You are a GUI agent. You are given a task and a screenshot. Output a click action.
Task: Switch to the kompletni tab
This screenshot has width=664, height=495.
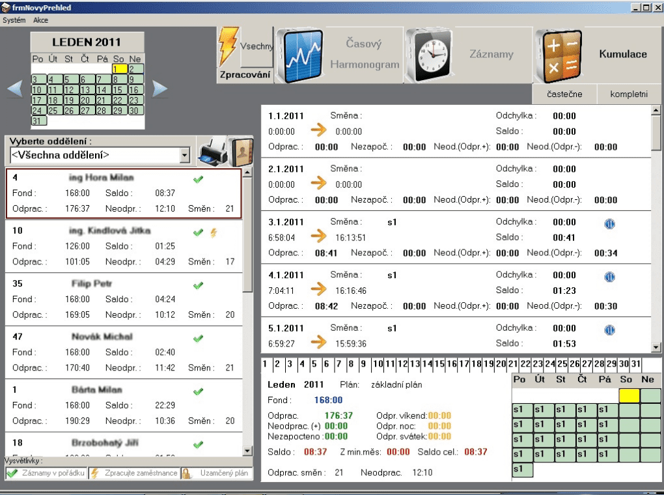pyautogui.click(x=629, y=94)
